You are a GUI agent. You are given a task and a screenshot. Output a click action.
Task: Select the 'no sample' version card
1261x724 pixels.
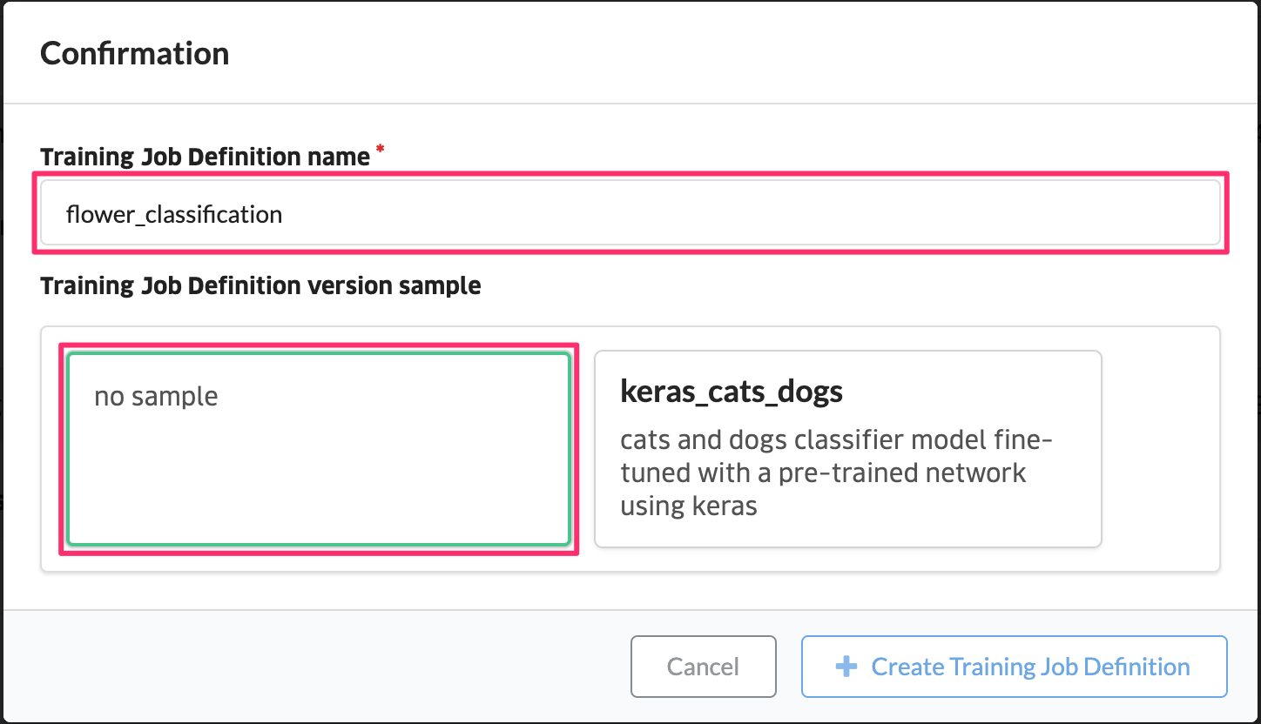coord(319,449)
